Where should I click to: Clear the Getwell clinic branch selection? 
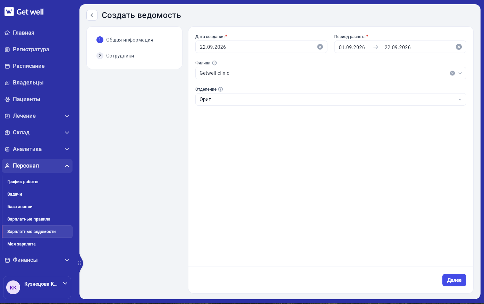pos(452,73)
